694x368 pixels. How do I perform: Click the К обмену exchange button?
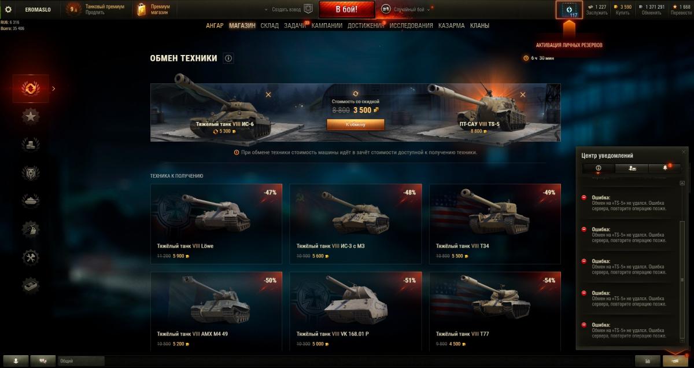pyautogui.click(x=356, y=124)
